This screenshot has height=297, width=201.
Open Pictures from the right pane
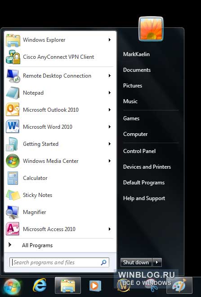click(x=133, y=86)
